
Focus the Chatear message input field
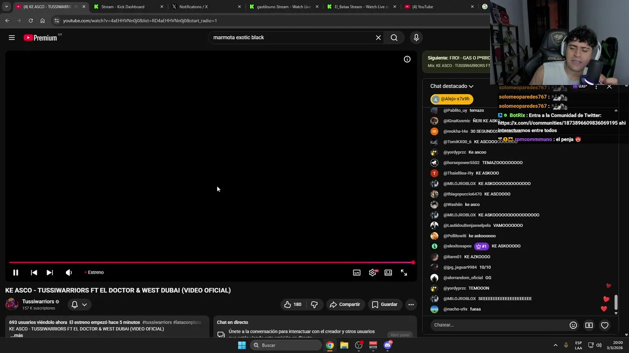pyautogui.click(x=499, y=325)
